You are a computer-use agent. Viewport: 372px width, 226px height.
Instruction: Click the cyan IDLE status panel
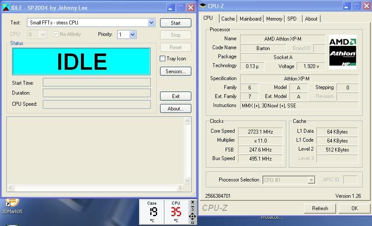pyautogui.click(x=81, y=61)
